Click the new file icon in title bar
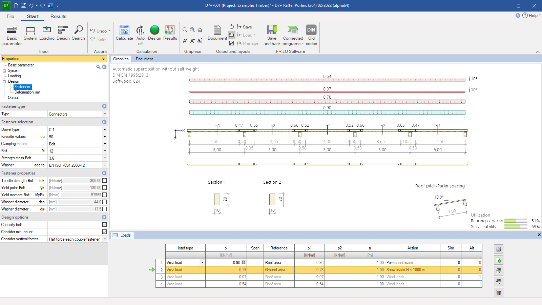 (16, 5)
